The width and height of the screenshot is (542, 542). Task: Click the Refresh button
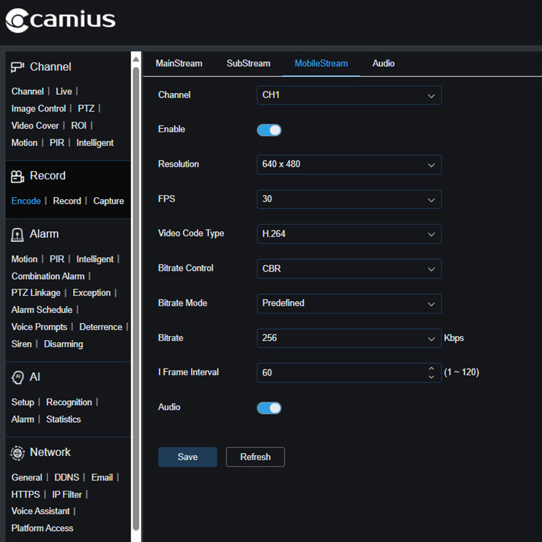pyautogui.click(x=255, y=457)
